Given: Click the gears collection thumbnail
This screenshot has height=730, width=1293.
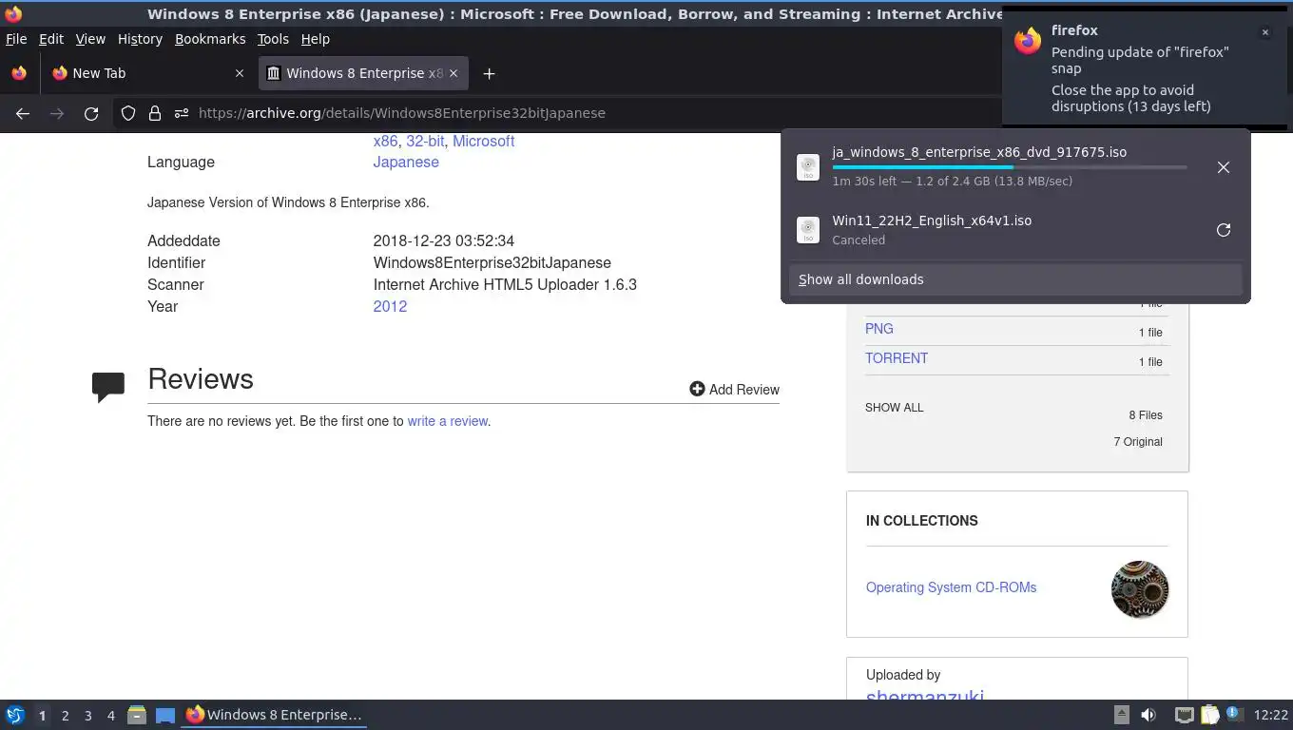Looking at the screenshot, I should pyautogui.click(x=1140, y=589).
